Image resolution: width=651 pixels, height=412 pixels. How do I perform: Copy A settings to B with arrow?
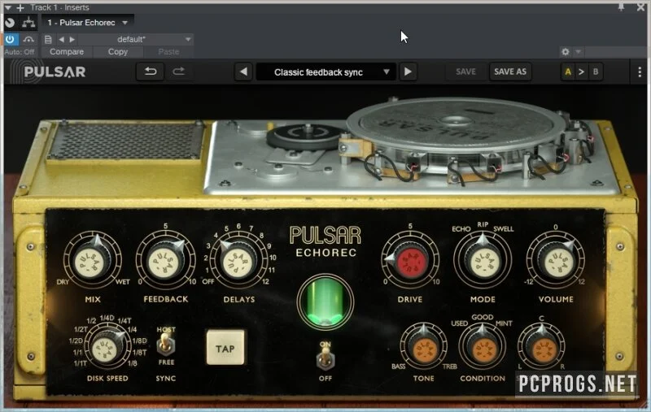[x=581, y=72]
